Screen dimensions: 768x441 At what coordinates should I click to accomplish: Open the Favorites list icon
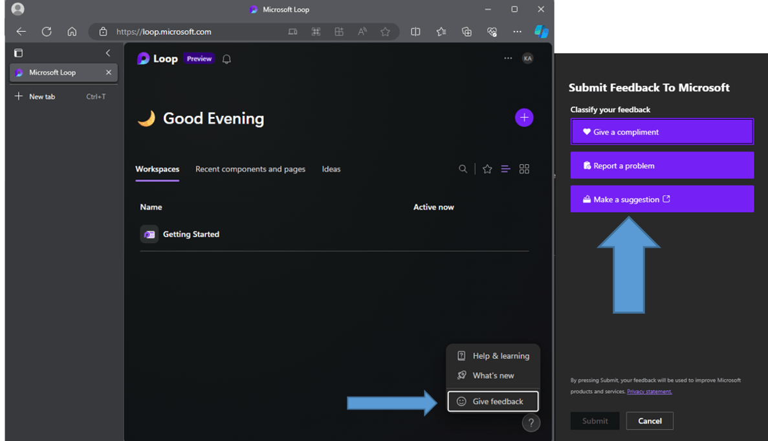pyautogui.click(x=441, y=32)
